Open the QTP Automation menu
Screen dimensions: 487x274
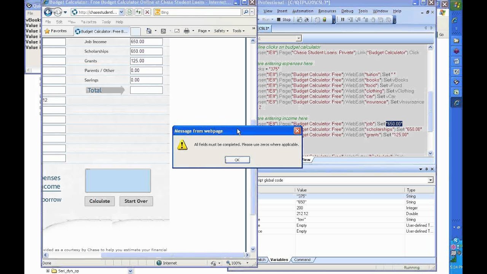tap(303, 11)
